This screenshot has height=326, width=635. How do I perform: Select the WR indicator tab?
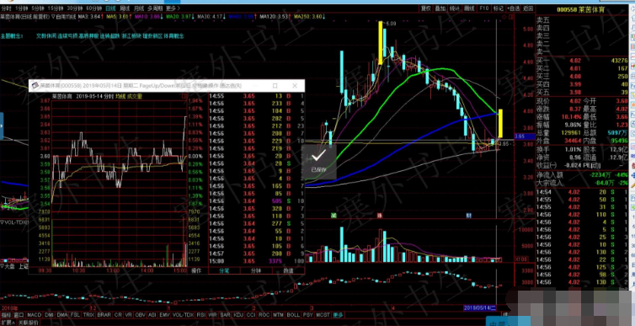click(x=212, y=315)
